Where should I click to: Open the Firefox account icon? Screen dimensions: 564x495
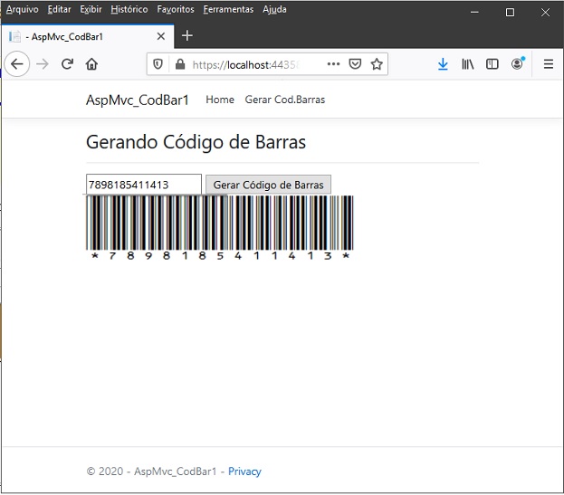pos(518,63)
